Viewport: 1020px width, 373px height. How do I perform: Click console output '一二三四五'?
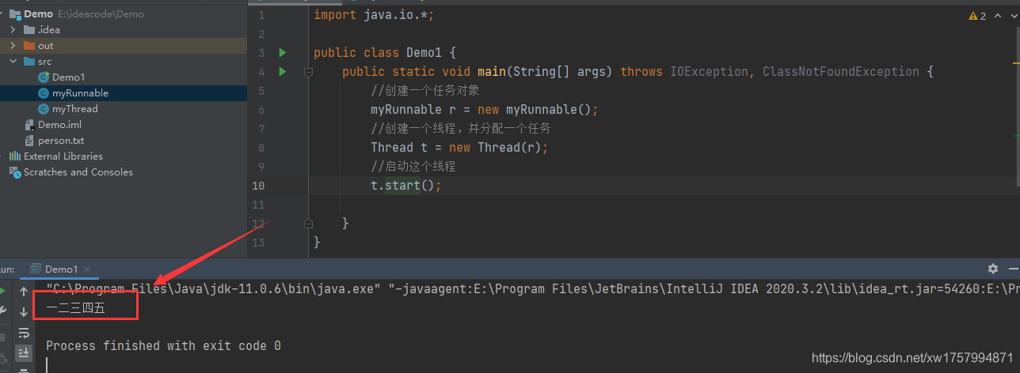tap(75, 308)
